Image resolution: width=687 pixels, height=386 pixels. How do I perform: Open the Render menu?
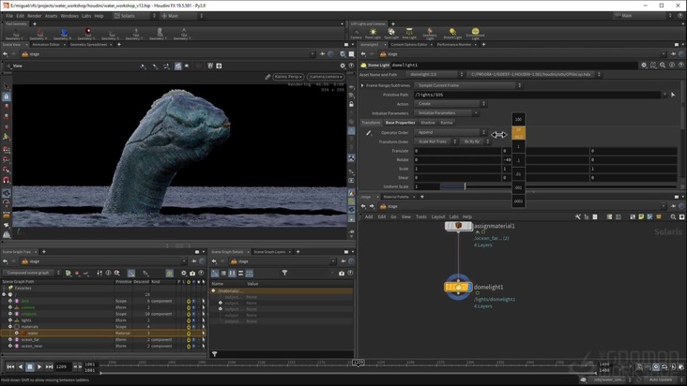pos(34,16)
